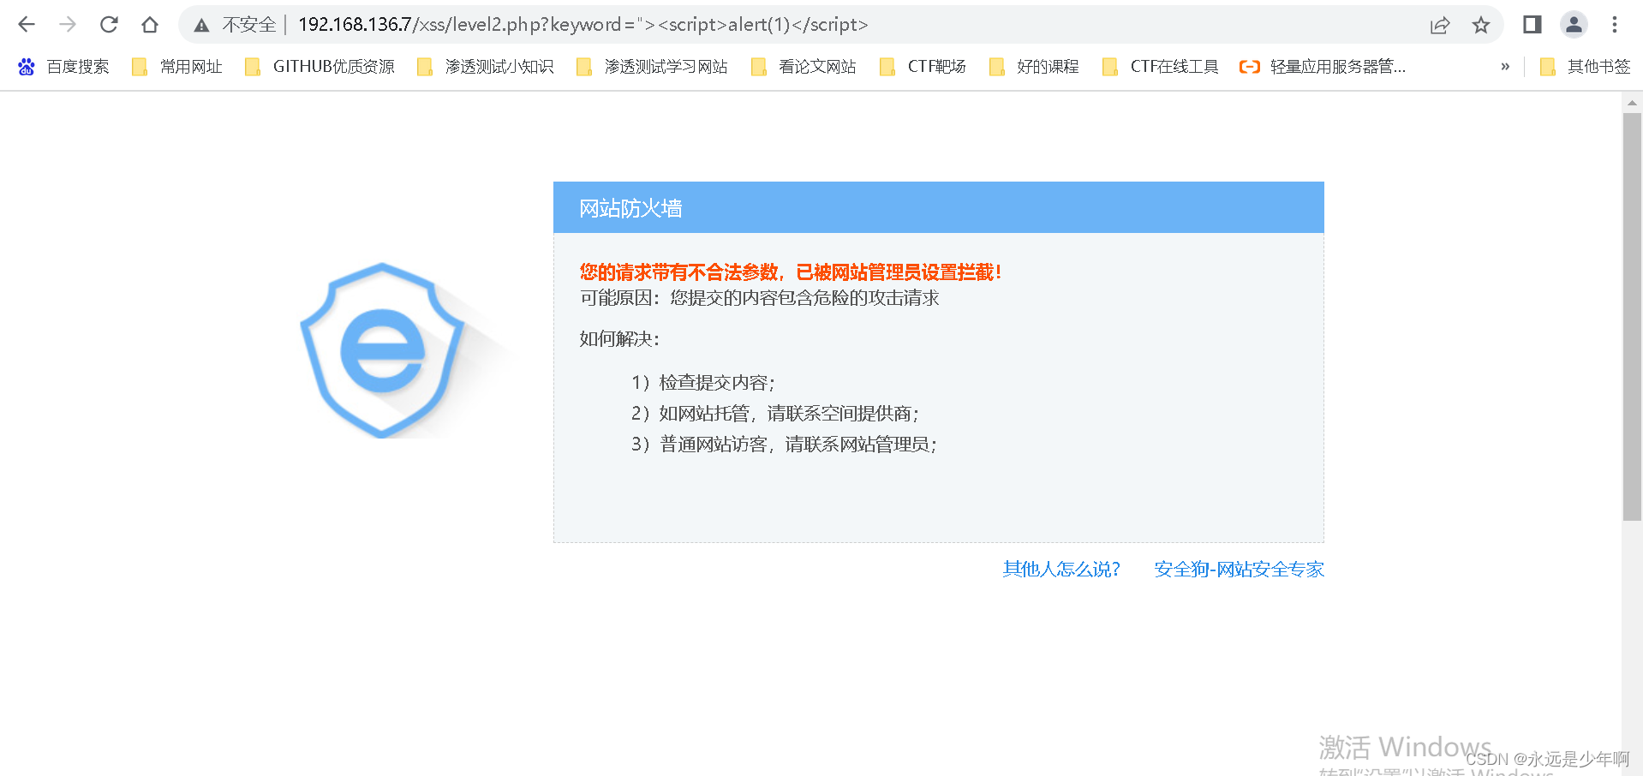Click the 联系网站管理员 suggestion line
Screen dimensions: 1643x776
click(784, 445)
